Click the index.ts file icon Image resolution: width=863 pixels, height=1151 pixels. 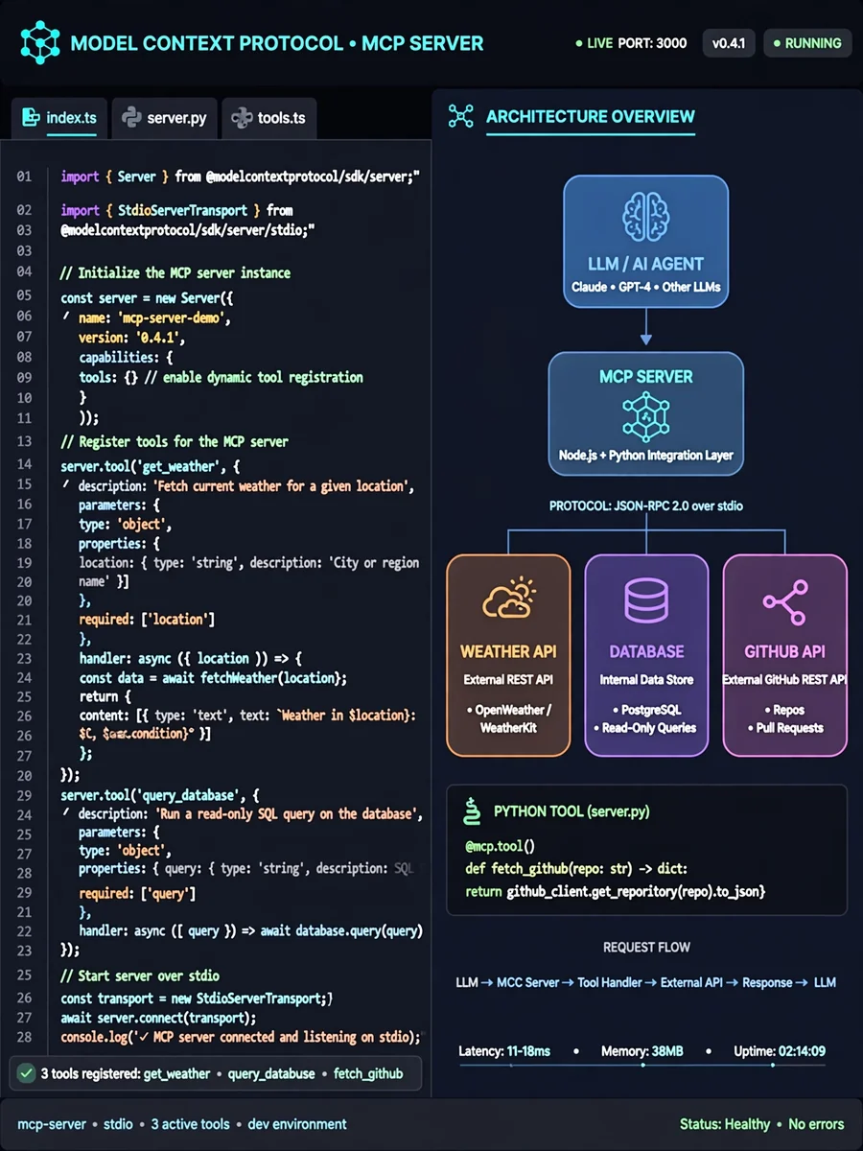[x=31, y=119]
